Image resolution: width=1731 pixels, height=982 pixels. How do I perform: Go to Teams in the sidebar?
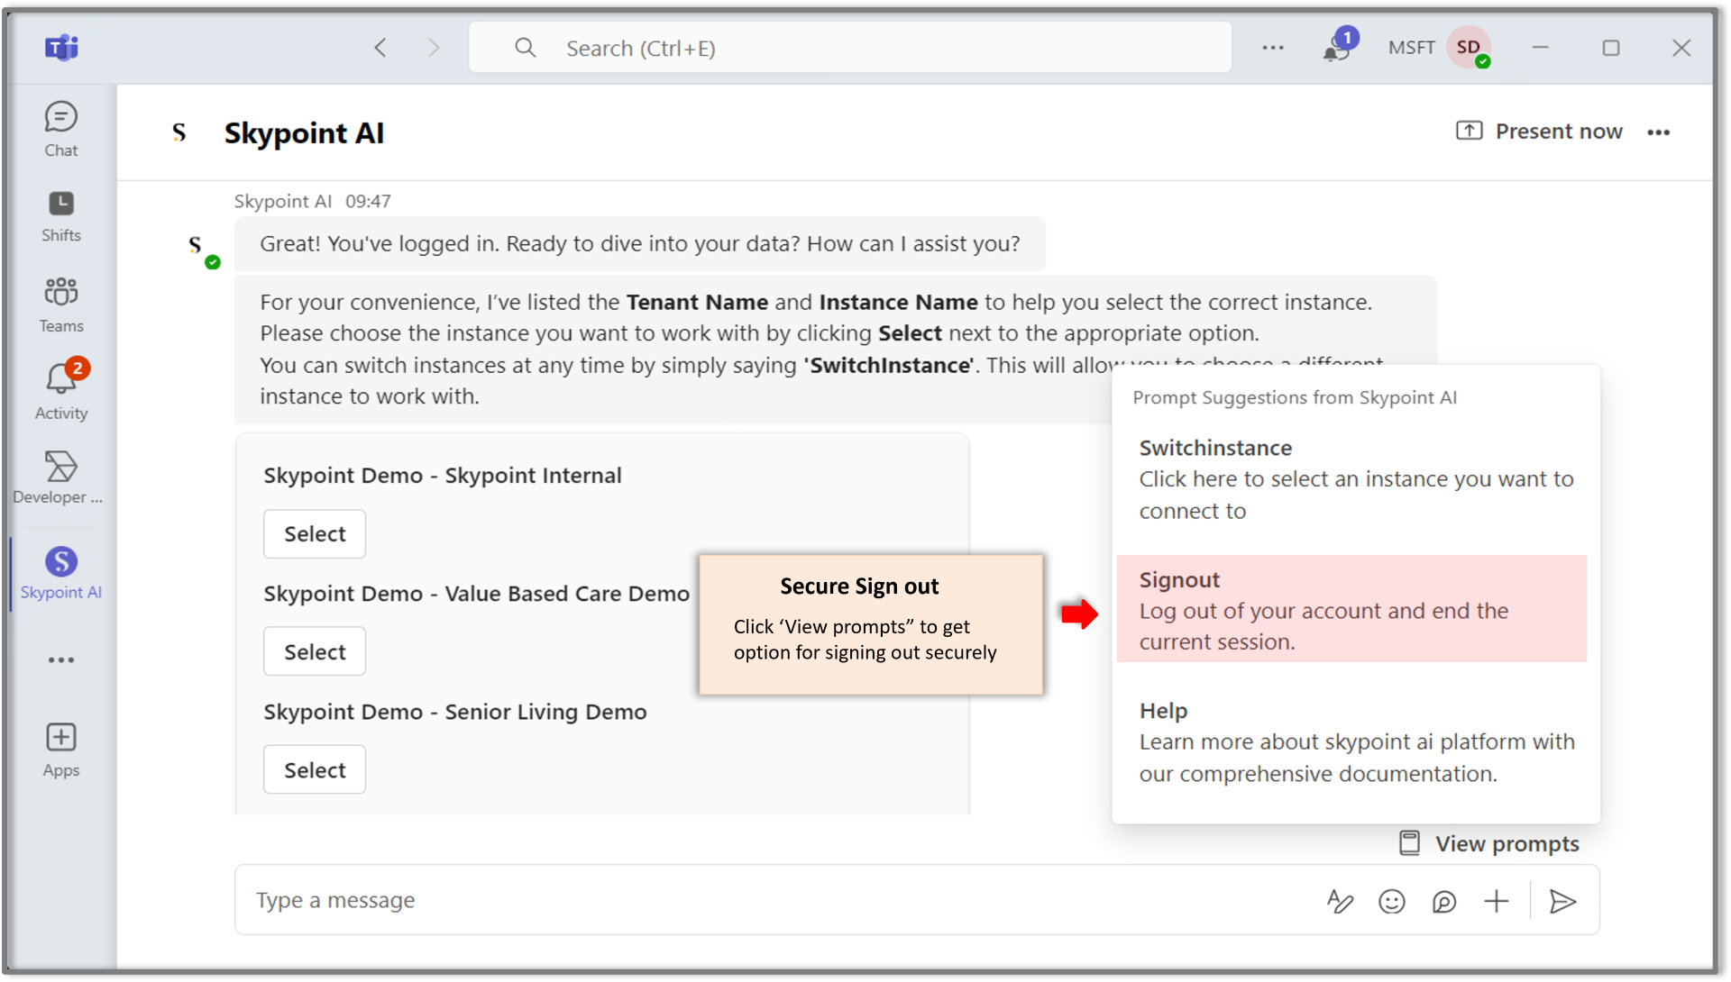(61, 305)
